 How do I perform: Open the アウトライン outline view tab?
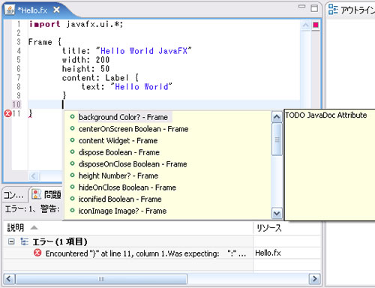pyautogui.click(x=351, y=10)
